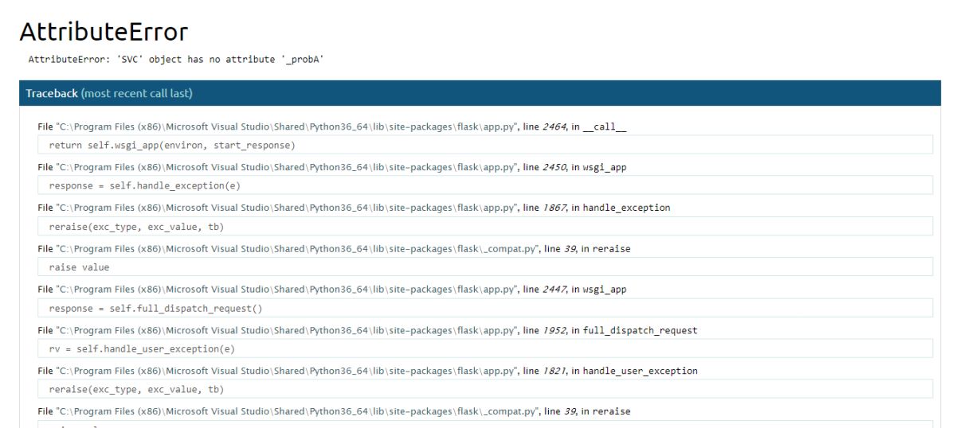Click the app.py line 2464 __call__ file entry

coord(333,126)
